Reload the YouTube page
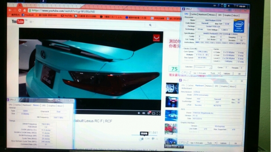271x152 pixels. click(20, 11)
